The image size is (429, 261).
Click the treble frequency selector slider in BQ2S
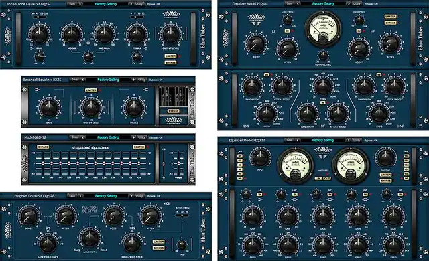(x=137, y=17)
